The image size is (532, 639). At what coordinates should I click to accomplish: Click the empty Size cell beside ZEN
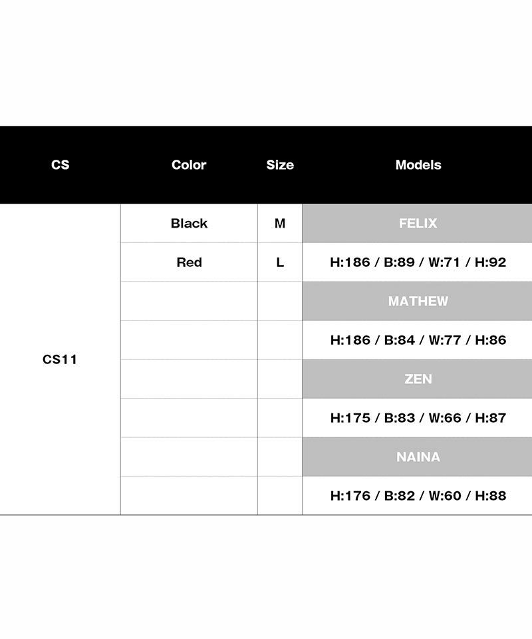280,379
